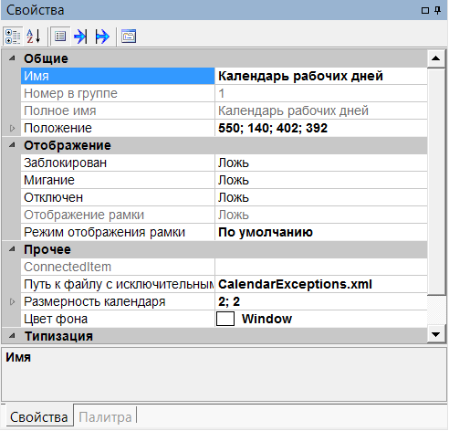Select Путь к файлу с исключительными label

point(118,284)
